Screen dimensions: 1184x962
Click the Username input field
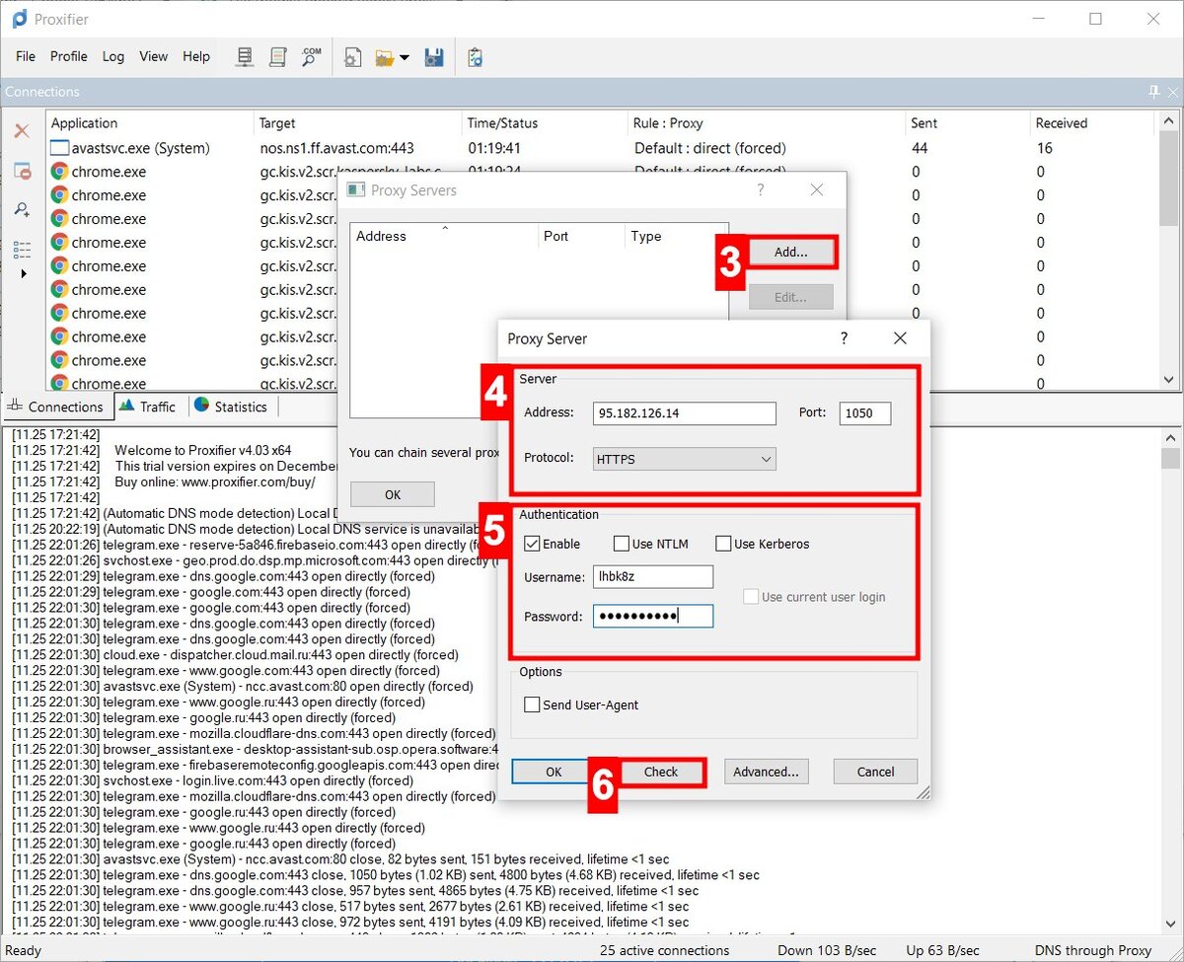pos(653,577)
